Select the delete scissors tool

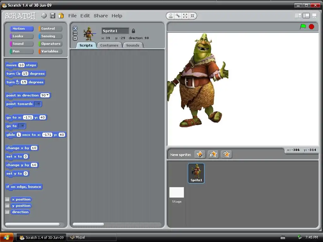coord(178,16)
